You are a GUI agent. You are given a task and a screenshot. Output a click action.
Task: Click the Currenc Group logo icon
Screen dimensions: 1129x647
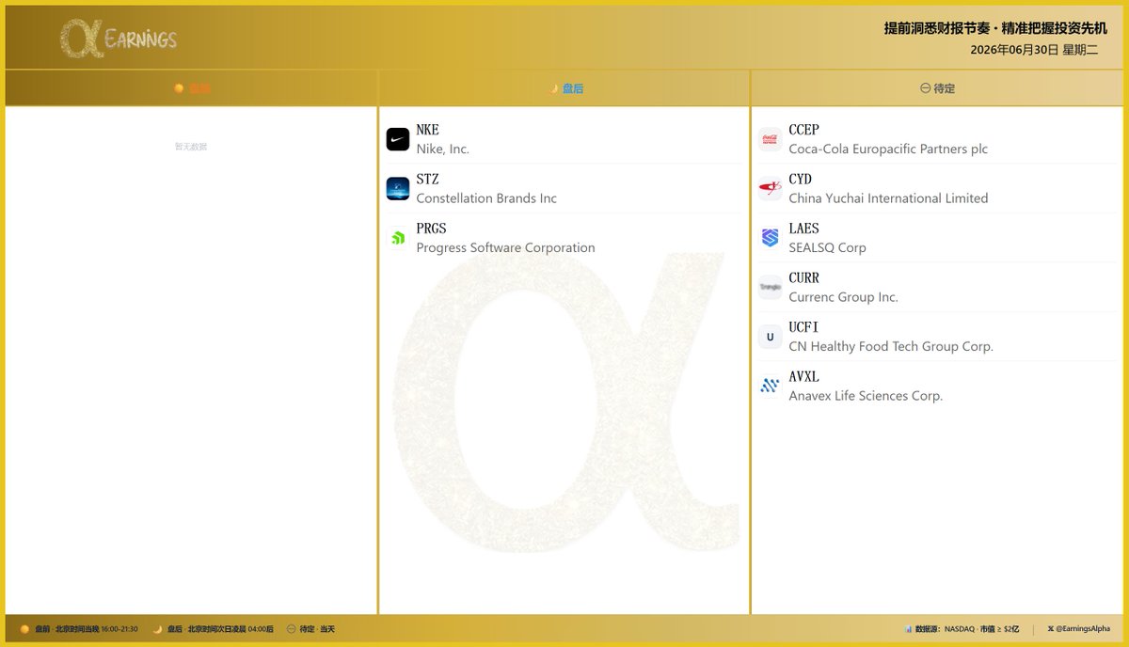(x=771, y=288)
